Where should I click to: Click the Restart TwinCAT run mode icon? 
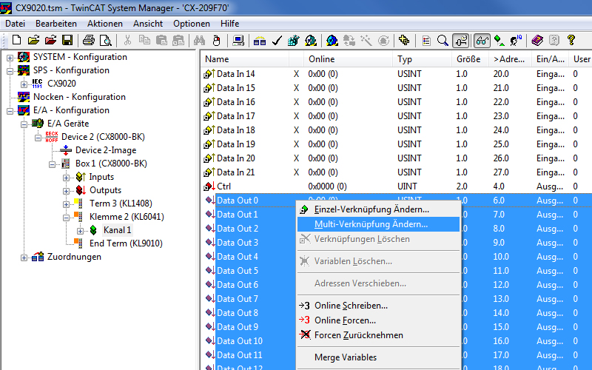pyautogui.click(x=311, y=40)
